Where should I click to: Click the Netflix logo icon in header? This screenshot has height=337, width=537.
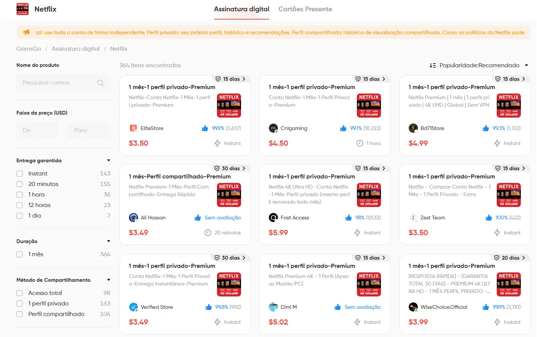[x=23, y=9]
